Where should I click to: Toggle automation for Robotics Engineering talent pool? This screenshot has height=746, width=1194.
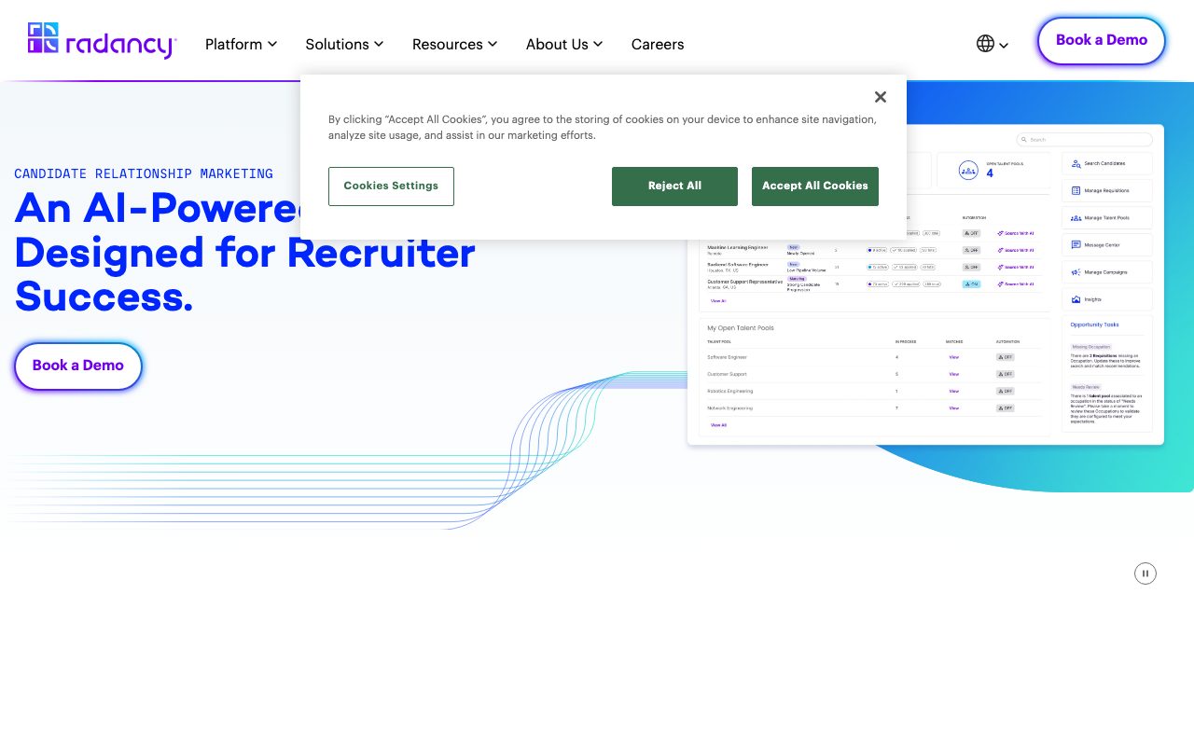point(1005,391)
